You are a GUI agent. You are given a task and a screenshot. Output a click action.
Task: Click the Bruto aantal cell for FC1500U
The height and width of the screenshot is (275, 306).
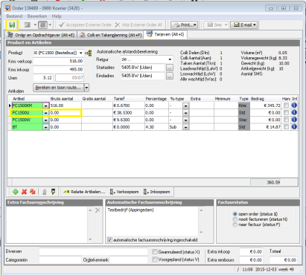coord(66,113)
